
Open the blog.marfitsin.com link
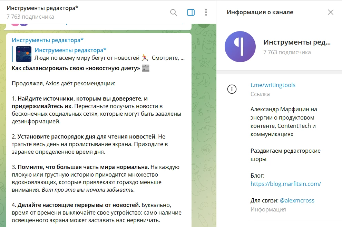click(285, 184)
